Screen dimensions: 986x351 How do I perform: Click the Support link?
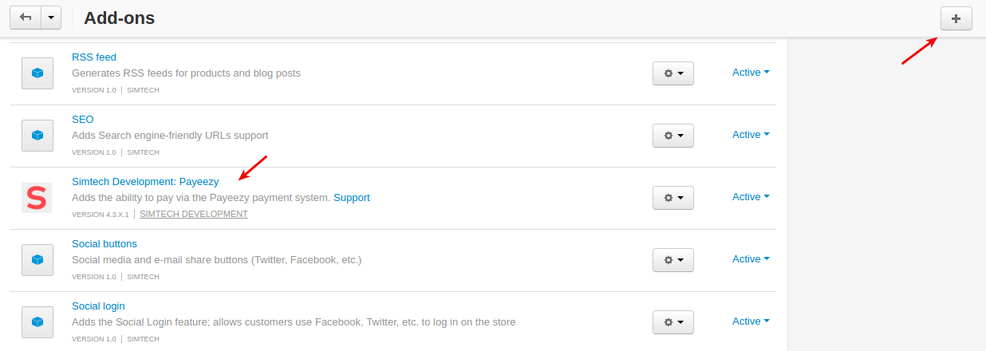pos(352,198)
